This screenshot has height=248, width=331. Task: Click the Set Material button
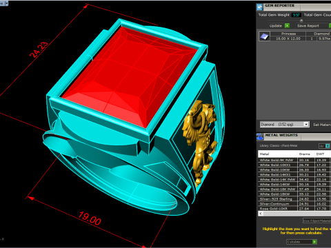(x=321, y=125)
